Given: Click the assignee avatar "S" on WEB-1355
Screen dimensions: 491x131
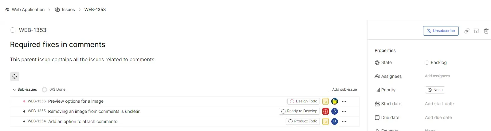Looking at the screenshot, I should click(335, 111).
